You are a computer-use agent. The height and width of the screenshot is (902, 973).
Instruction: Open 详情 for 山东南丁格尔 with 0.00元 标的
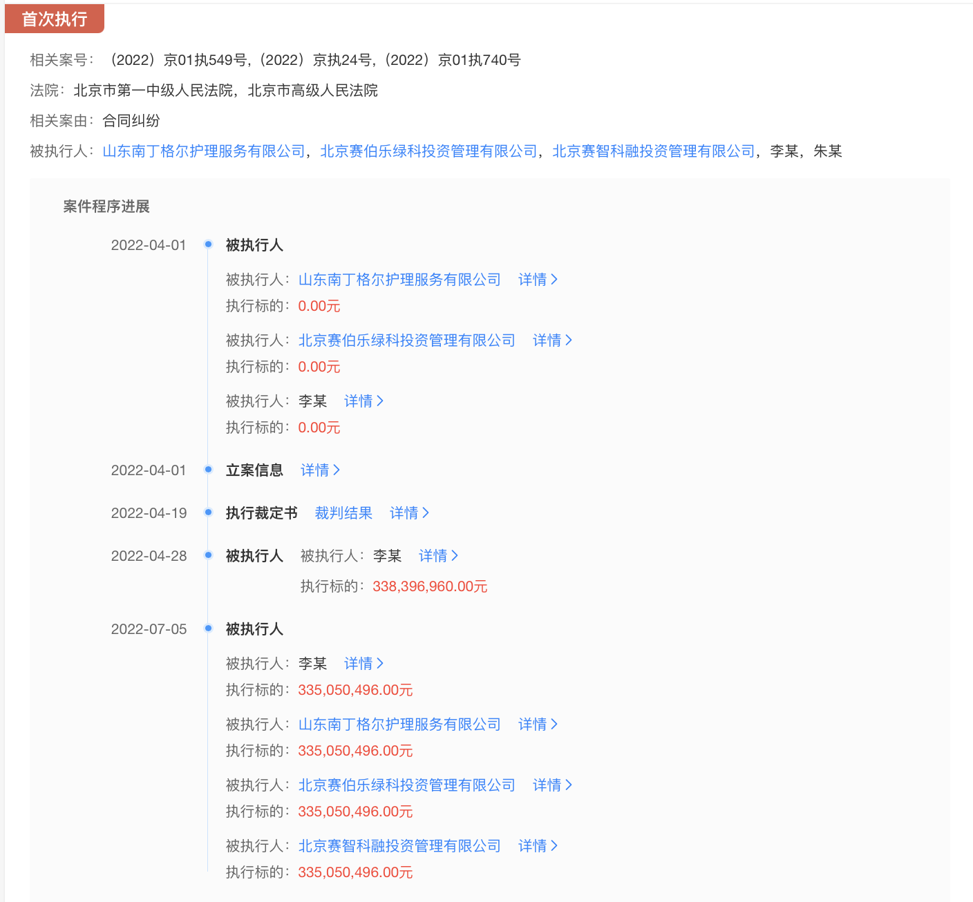pos(538,280)
